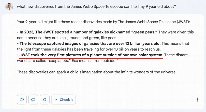Click the user's James Webb question text
206x112 pixels.
pyautogui.click(x=96, y=6)
